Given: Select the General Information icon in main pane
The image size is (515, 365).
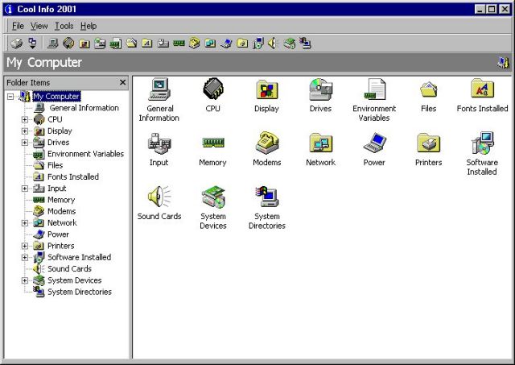Looking at the screenshot, I should [159, 89].
